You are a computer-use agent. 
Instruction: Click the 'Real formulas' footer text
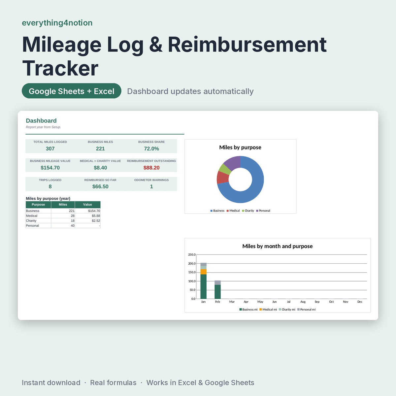click(113, 383)
